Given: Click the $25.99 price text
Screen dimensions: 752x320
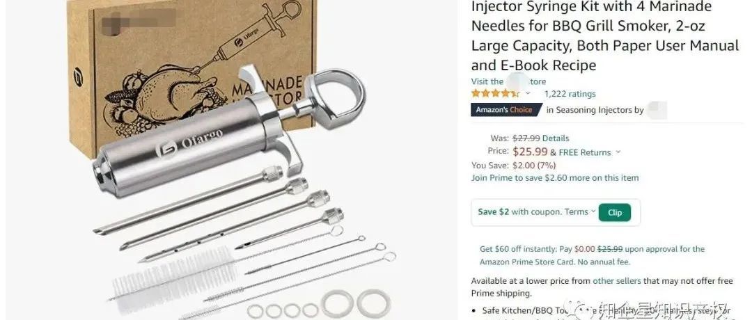Looking at the screenshot, I should click(530, 152).
